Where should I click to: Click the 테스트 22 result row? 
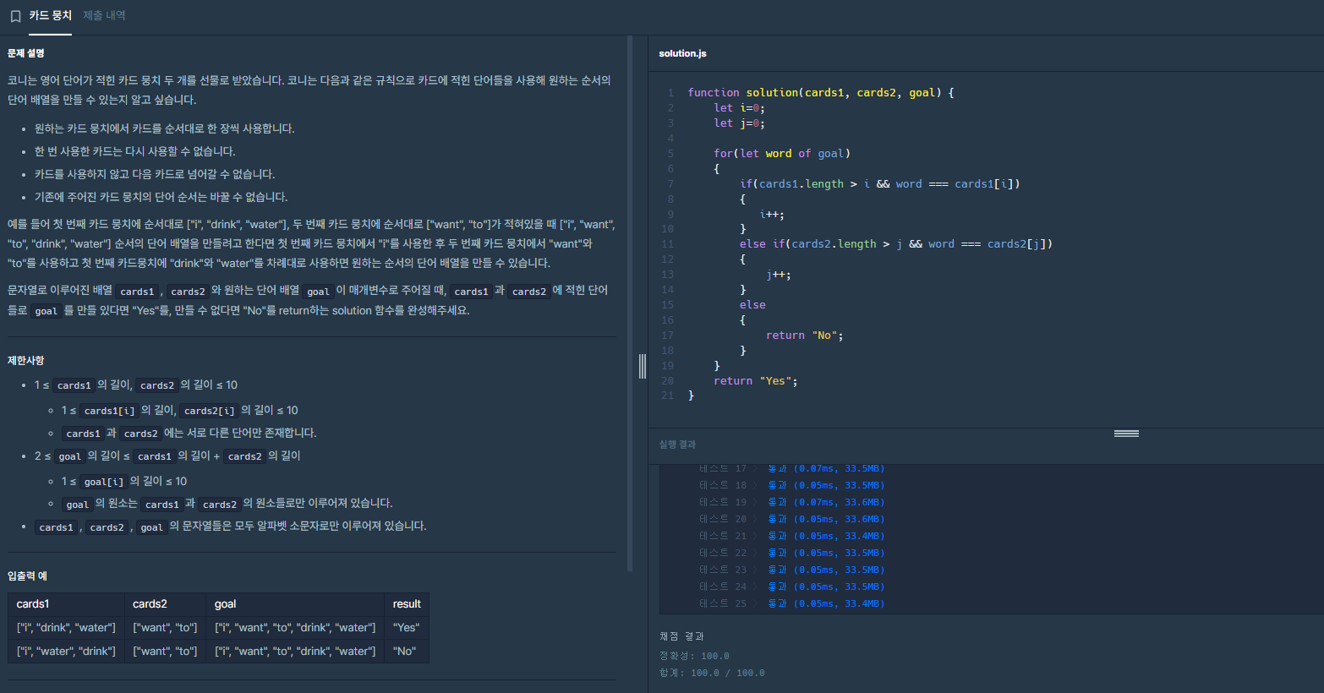pos(791,553)
